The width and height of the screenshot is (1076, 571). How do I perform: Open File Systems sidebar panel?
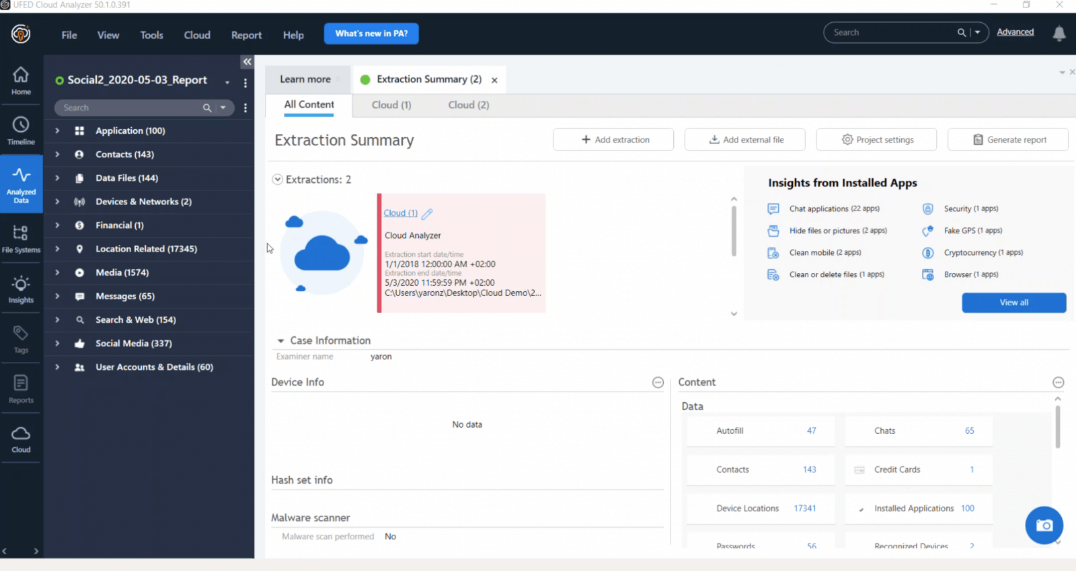pos(21,239)
